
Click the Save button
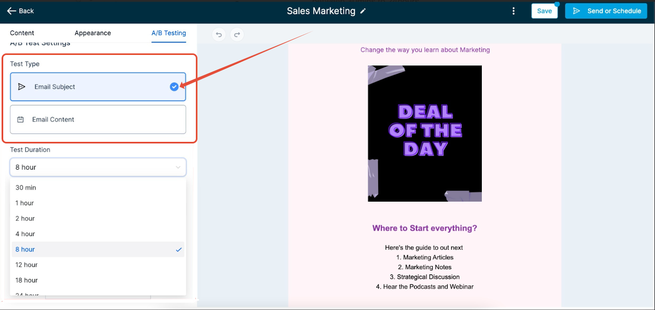[x=544, y=11]
